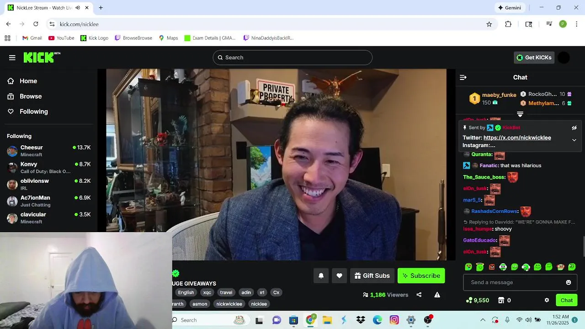Screen dimensions: 585x329
Task: Open chat settings gear
Action: tap(547, 300)
